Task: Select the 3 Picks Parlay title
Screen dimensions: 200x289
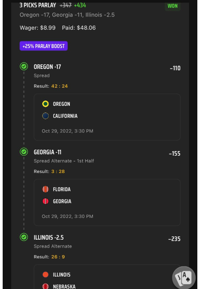Action: click(x=38, y=5)
